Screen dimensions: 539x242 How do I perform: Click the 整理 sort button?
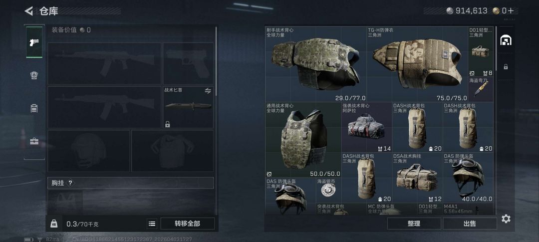(414, 224)
